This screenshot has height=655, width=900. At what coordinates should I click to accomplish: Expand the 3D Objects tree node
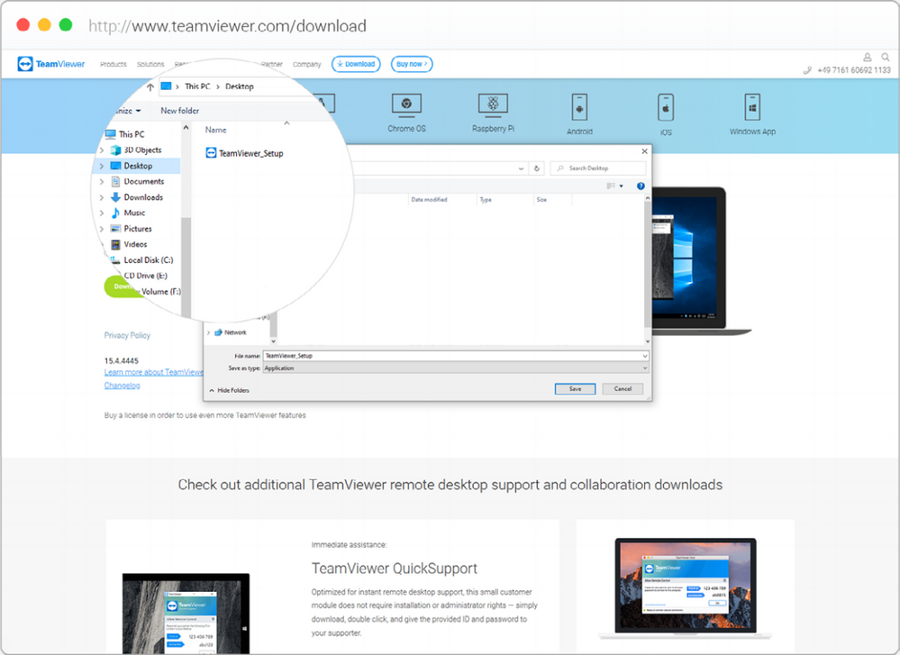point(102,150)
